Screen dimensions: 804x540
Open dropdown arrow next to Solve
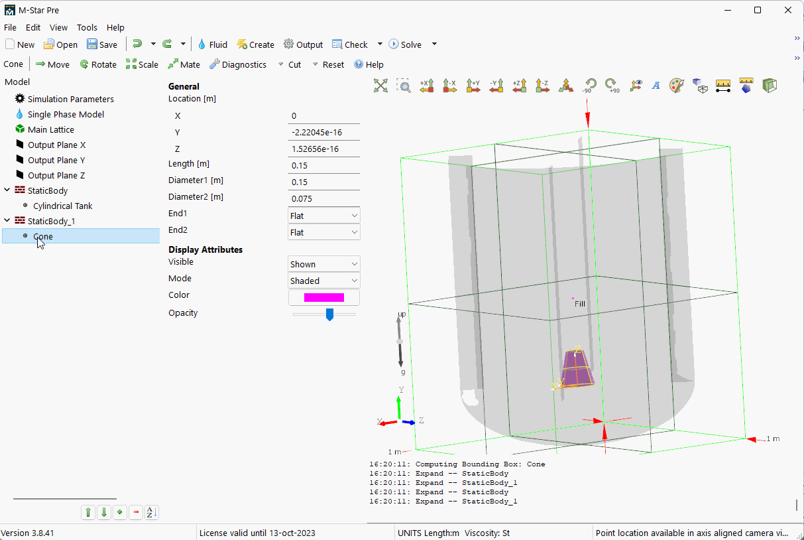[x=434, y=44]
